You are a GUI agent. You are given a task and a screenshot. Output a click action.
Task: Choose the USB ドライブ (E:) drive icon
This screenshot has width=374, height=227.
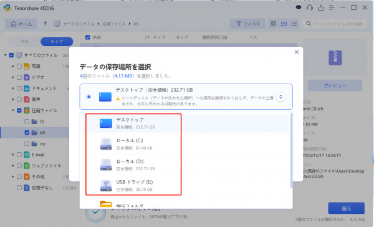(106, 185)
